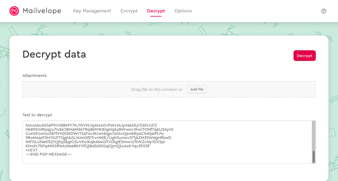Switch to the Encrypt tab
This screenshot has height=181, width=338.
click(129, 11)
